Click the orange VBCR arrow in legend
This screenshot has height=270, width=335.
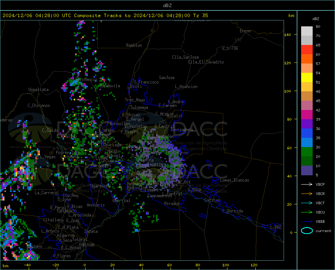click(x=307, y=194)
